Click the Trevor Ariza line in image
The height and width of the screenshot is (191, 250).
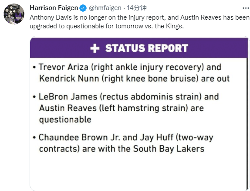[x=130, y=67]
